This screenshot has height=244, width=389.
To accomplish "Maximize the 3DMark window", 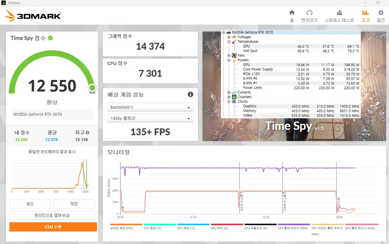I will point(378,3).
